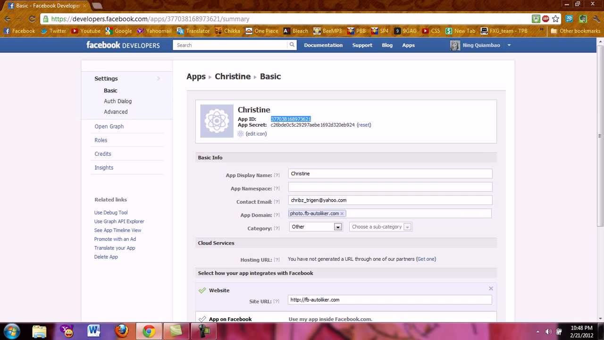
Task: Open the Google bookmark
Action: click(118, 31)
